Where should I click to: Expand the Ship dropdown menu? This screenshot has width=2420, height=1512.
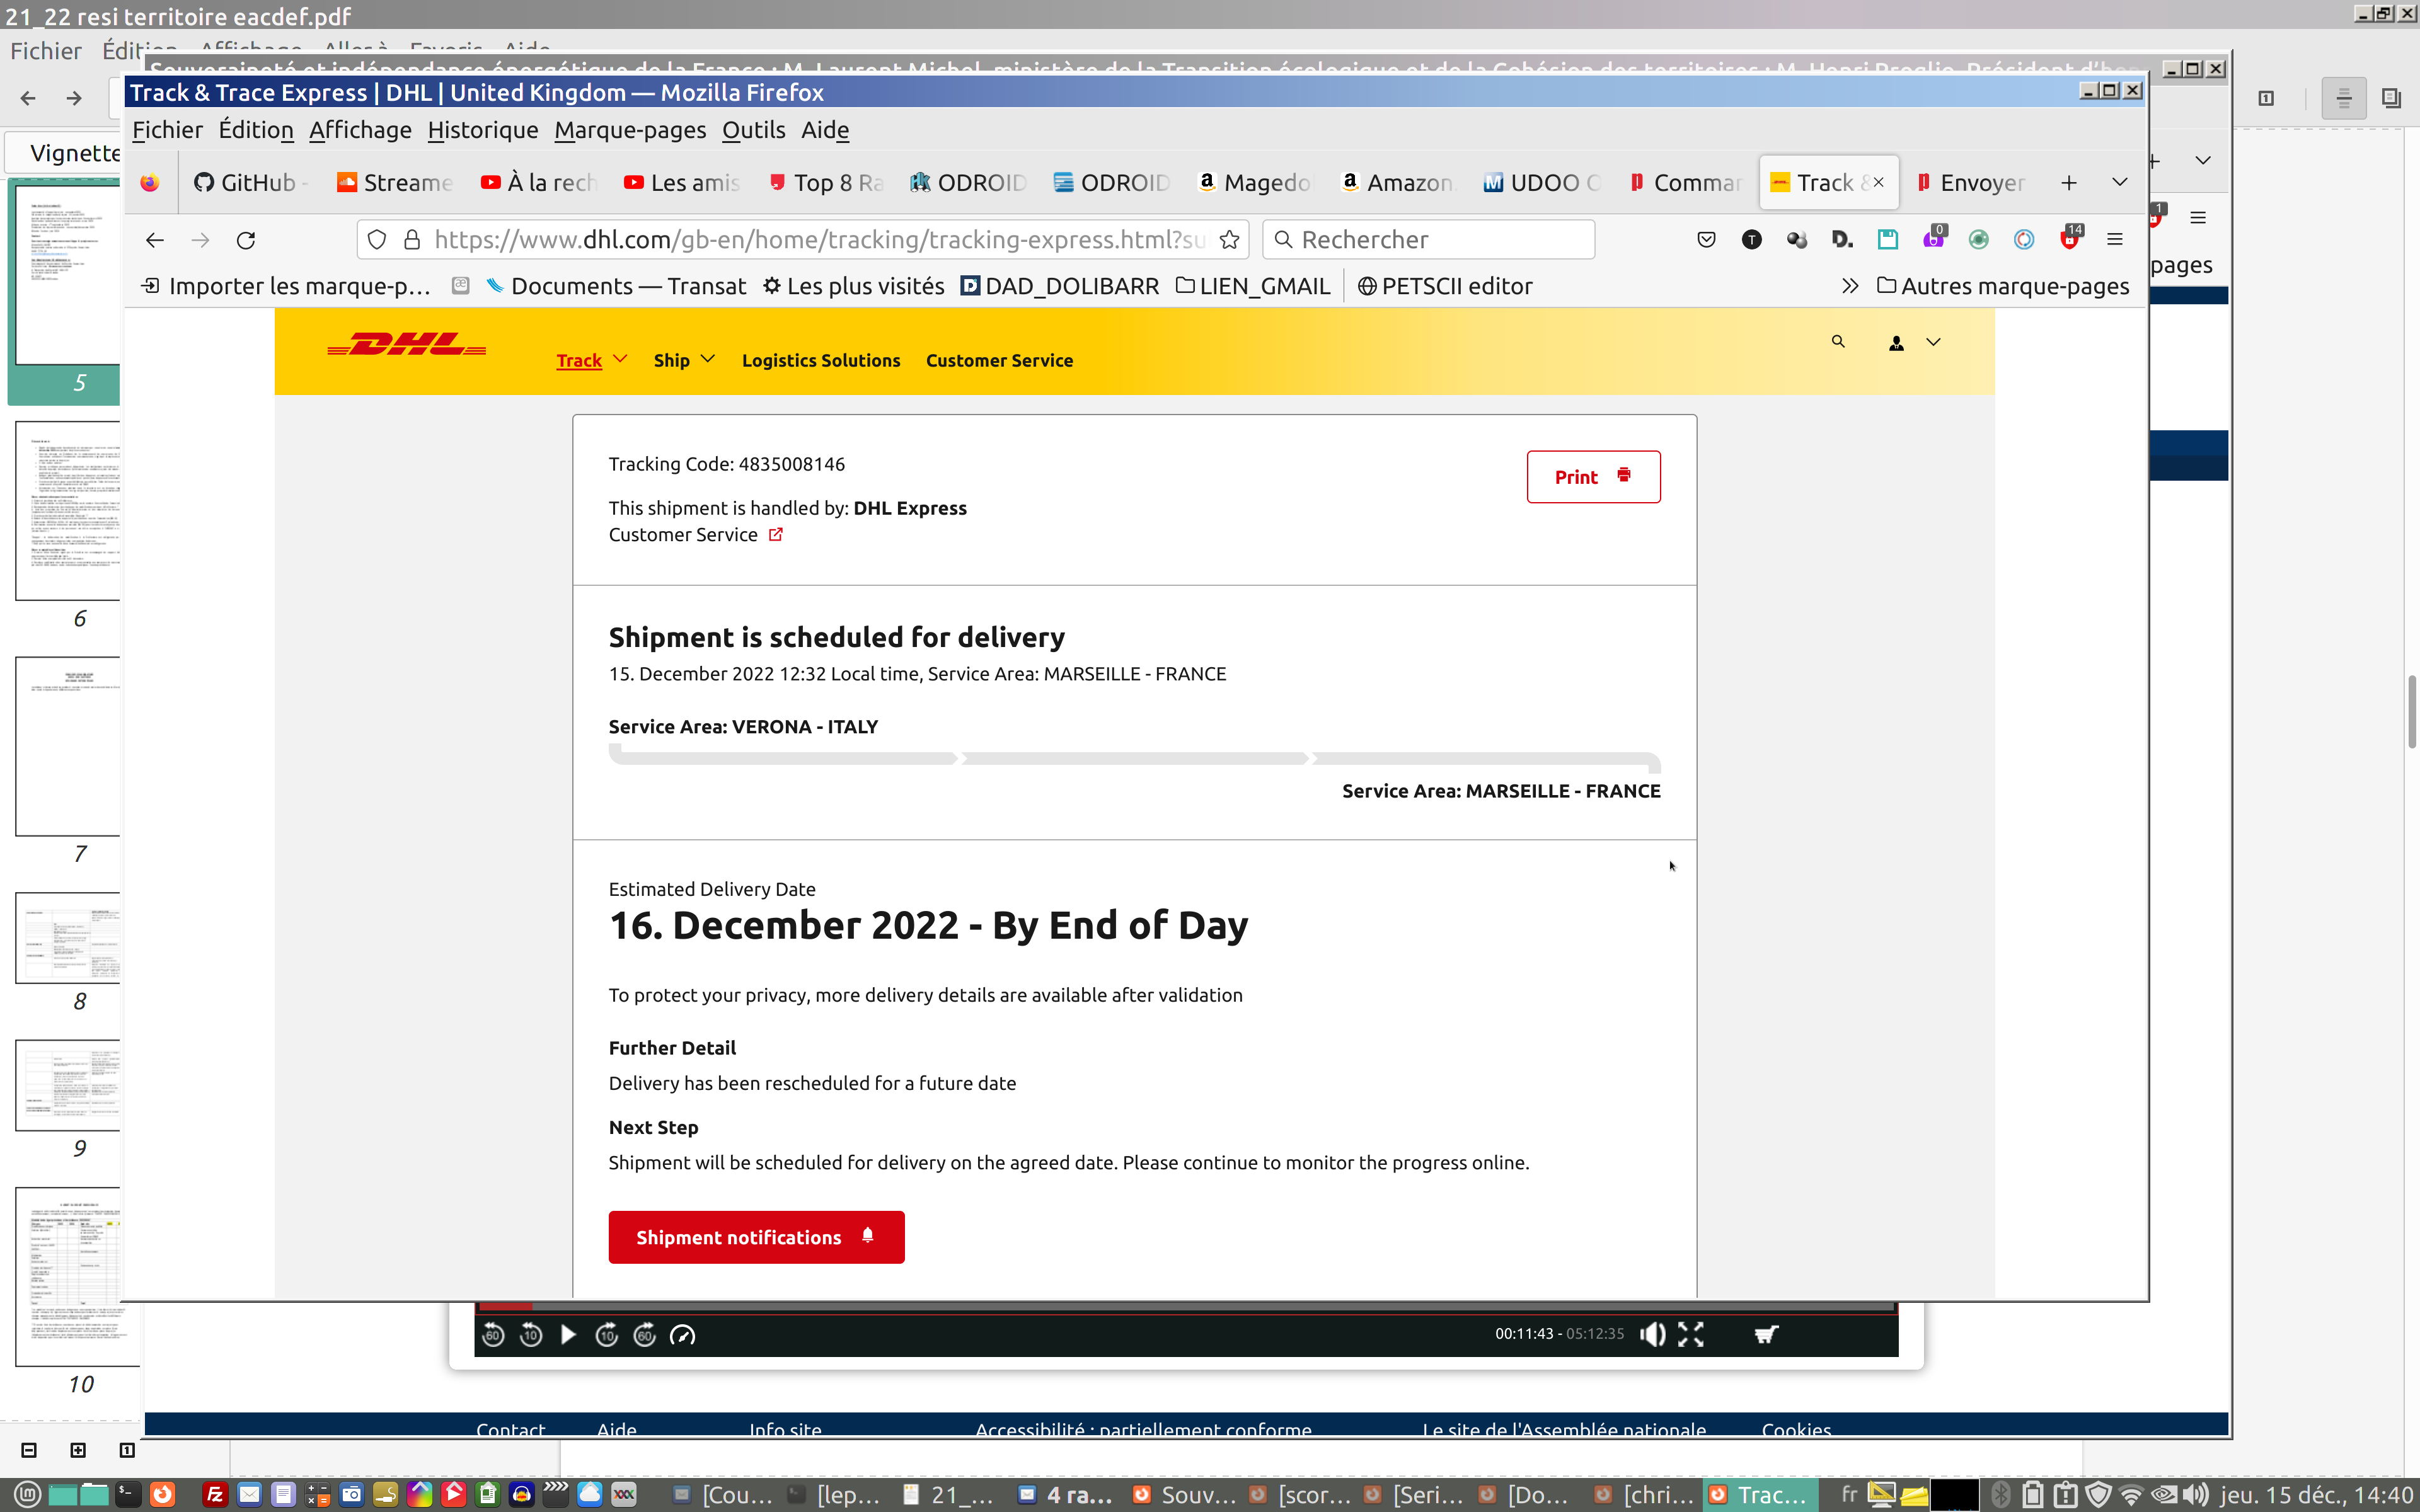click(x=684, y=360)
